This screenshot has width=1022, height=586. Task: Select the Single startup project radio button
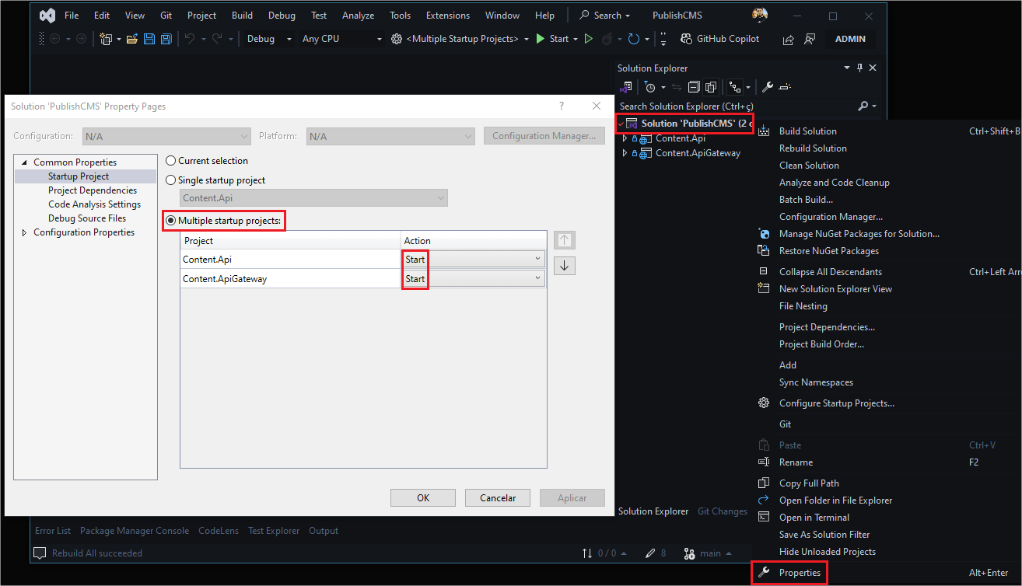coord(171,180)
